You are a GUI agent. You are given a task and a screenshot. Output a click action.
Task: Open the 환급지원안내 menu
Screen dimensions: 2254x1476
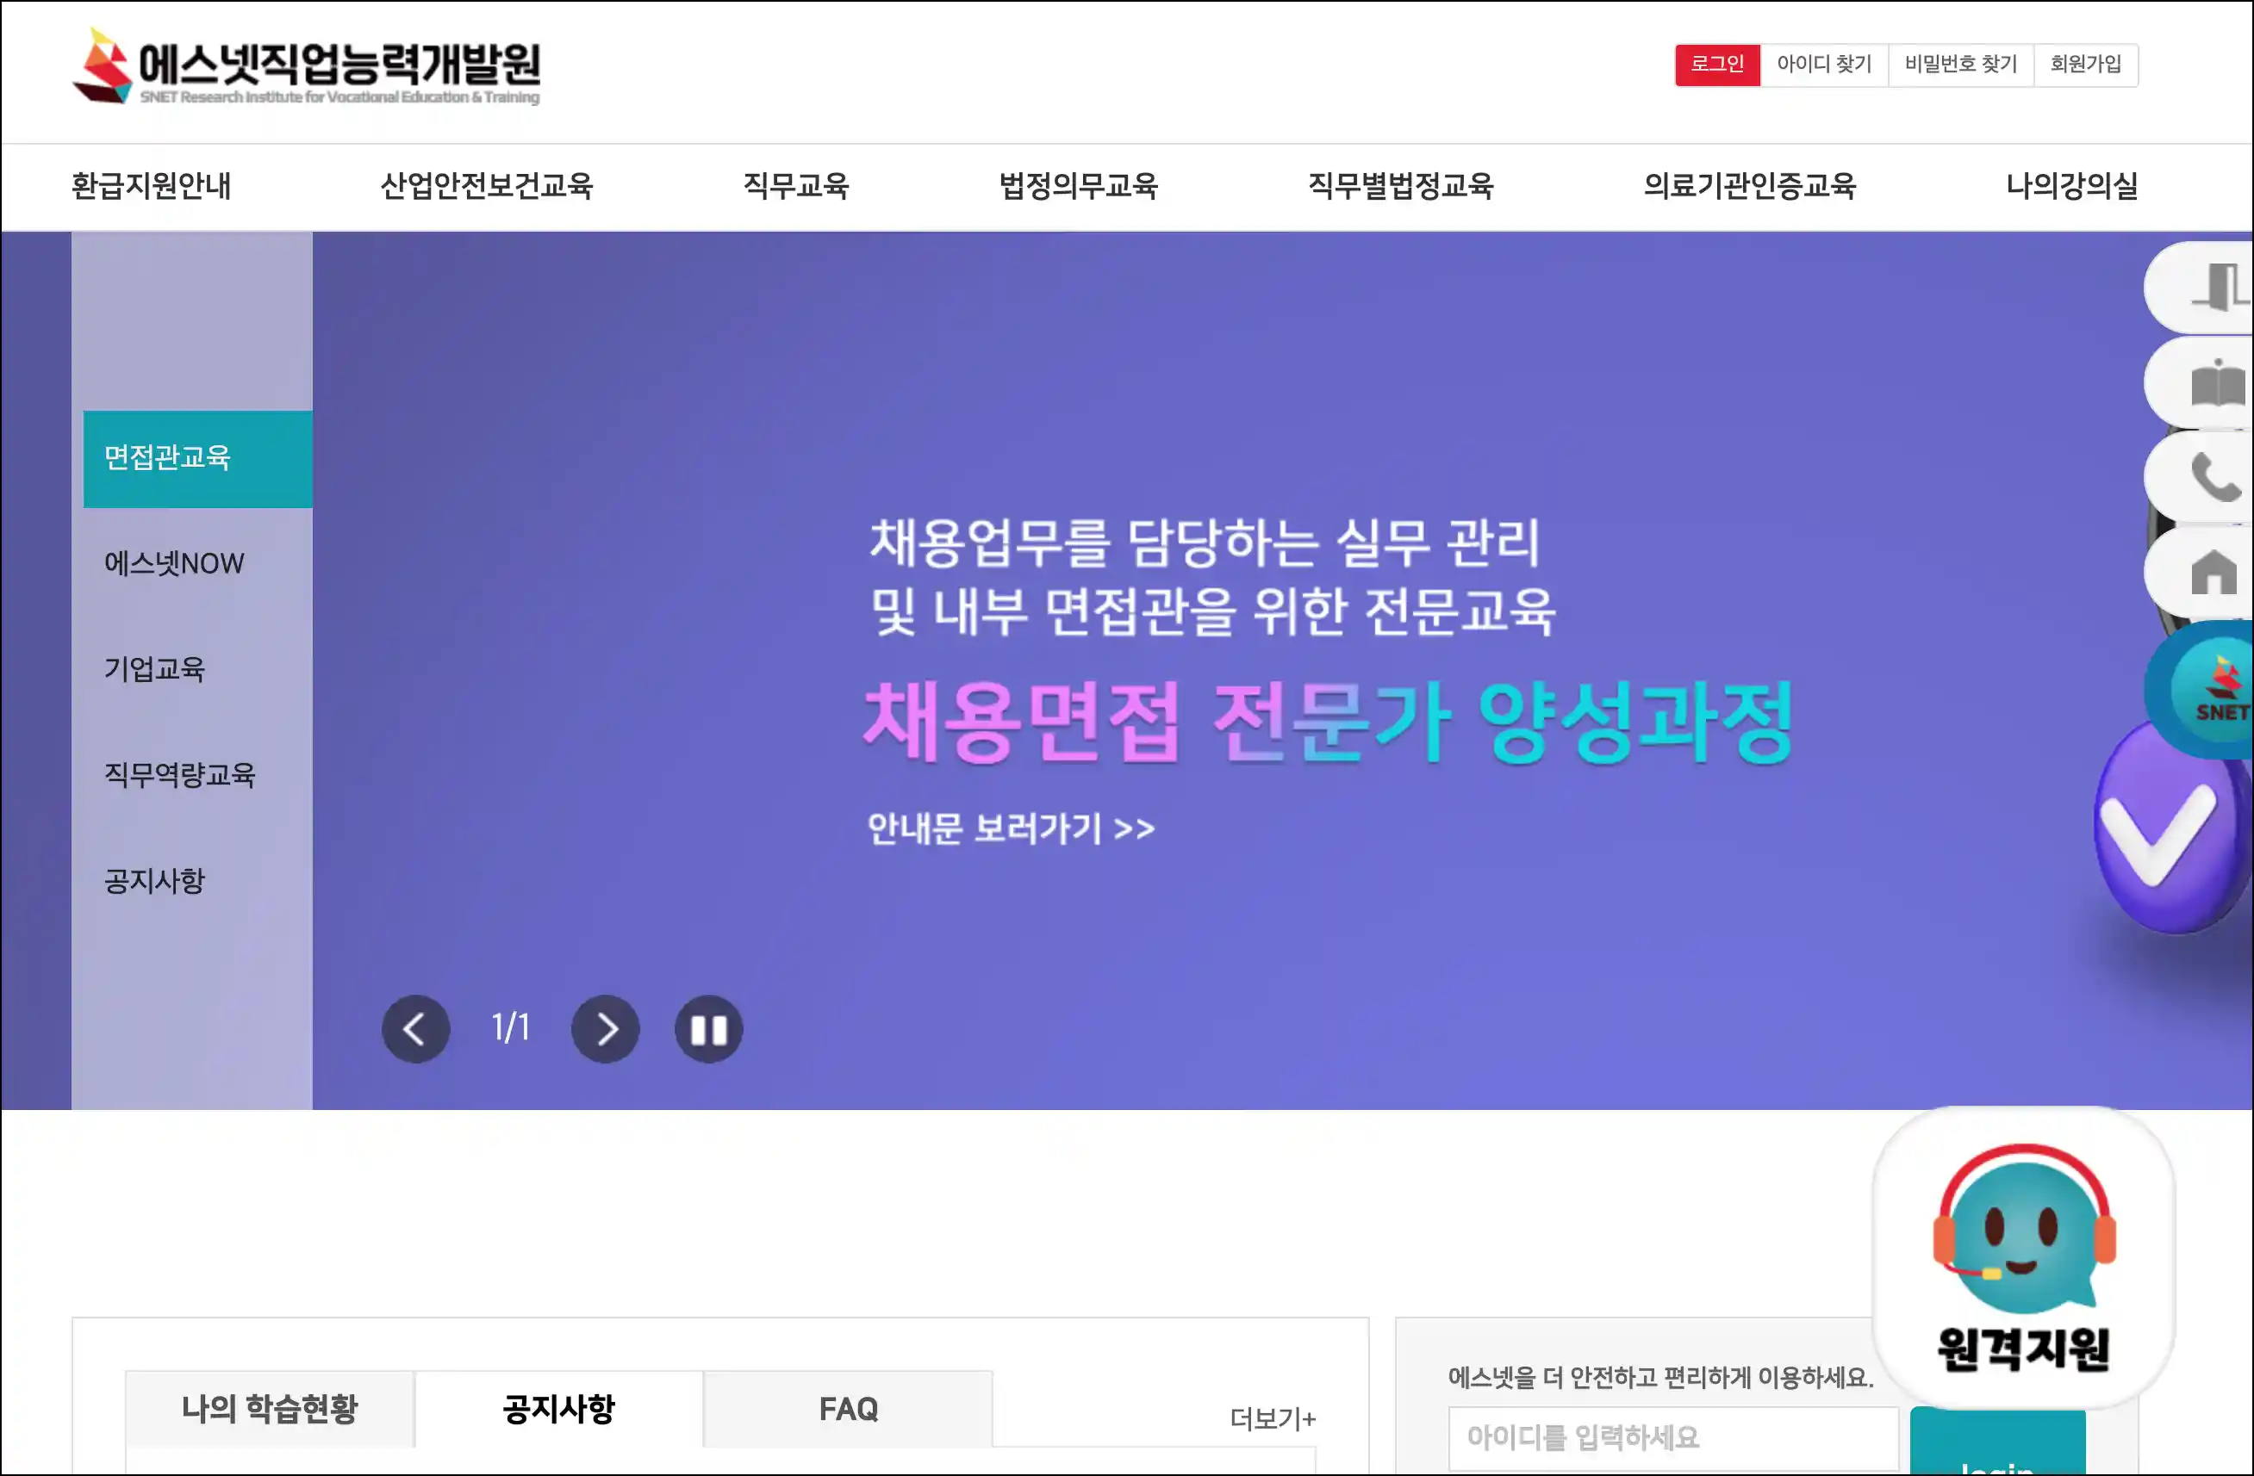[152, 185]
